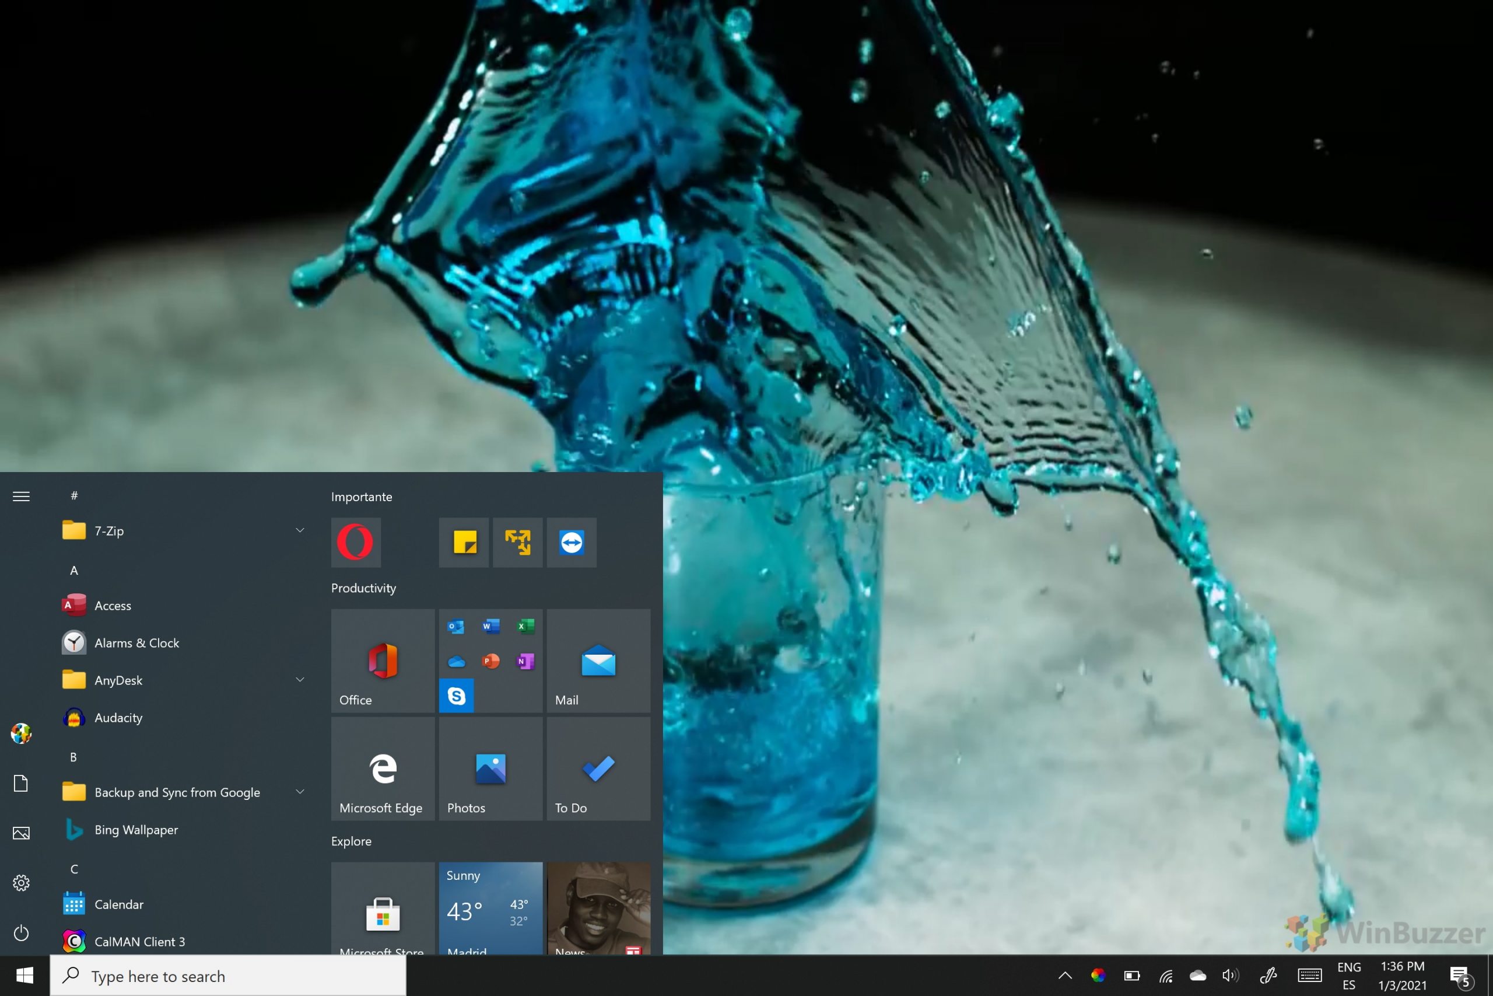The height and width of the screenshot is (996, 1493).
Task: Expand the 7-Zip folder entry
Action: tap(299, 530)
